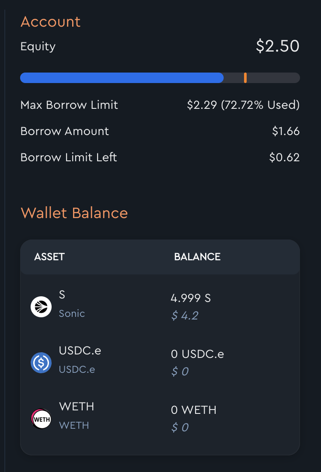321x472 pixels.
Task: Click the WETH token icon
Action: (x=41, y=418)
